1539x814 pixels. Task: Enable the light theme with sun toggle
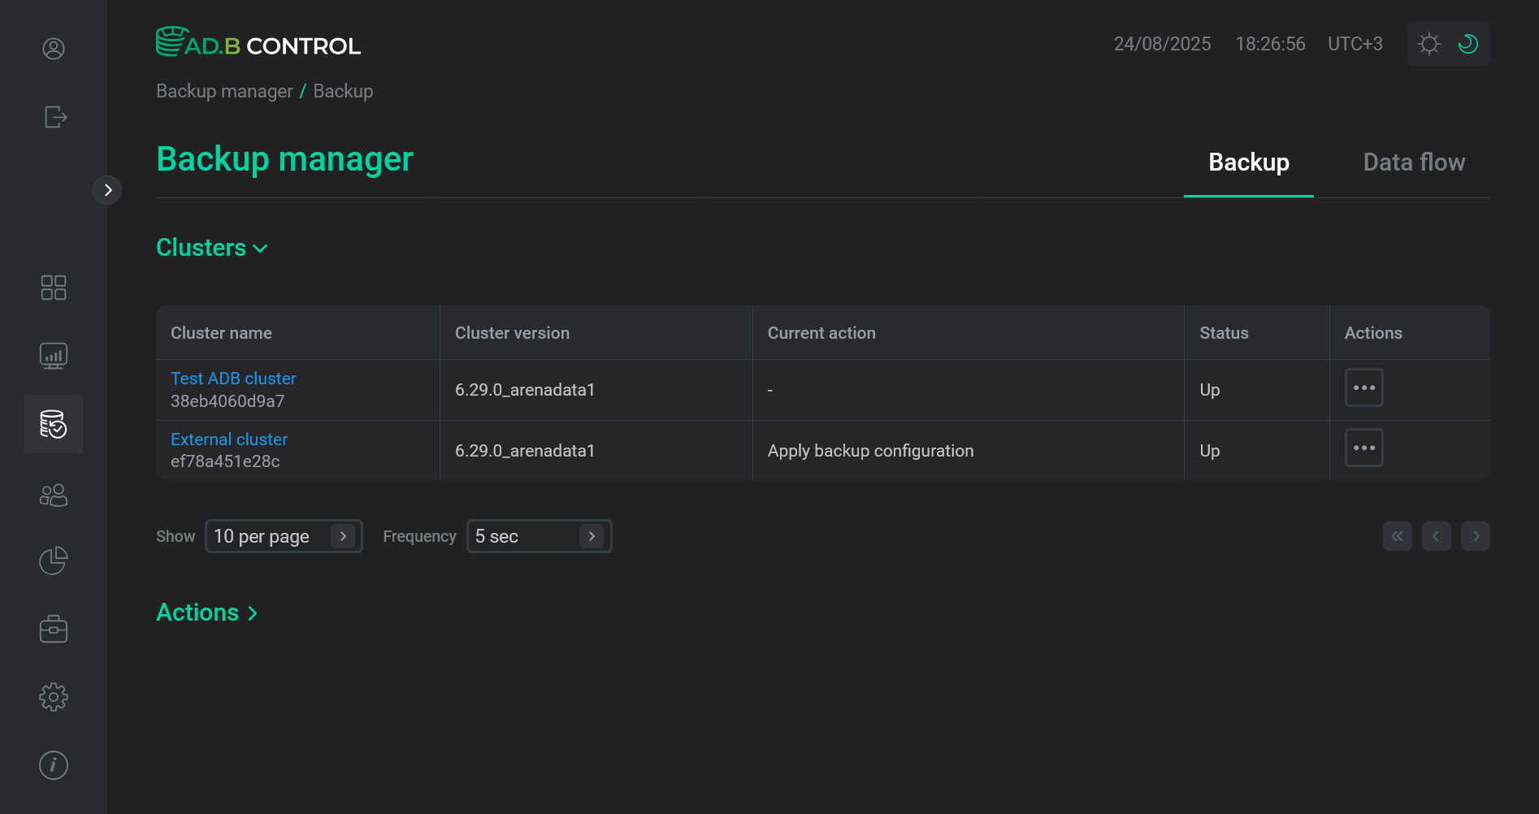1428,44
